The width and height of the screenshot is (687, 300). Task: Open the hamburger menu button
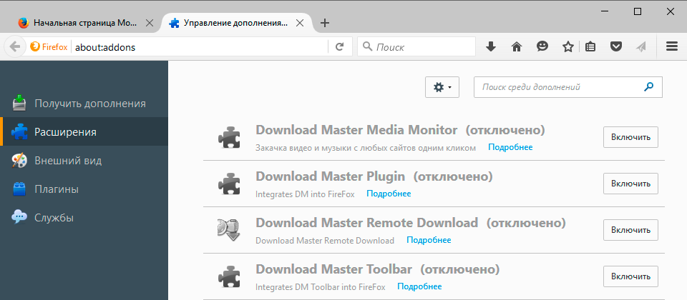672,46
